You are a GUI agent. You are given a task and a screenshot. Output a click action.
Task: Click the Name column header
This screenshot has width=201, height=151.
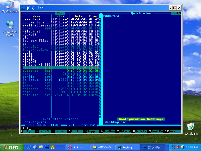[x=36, y=16]
